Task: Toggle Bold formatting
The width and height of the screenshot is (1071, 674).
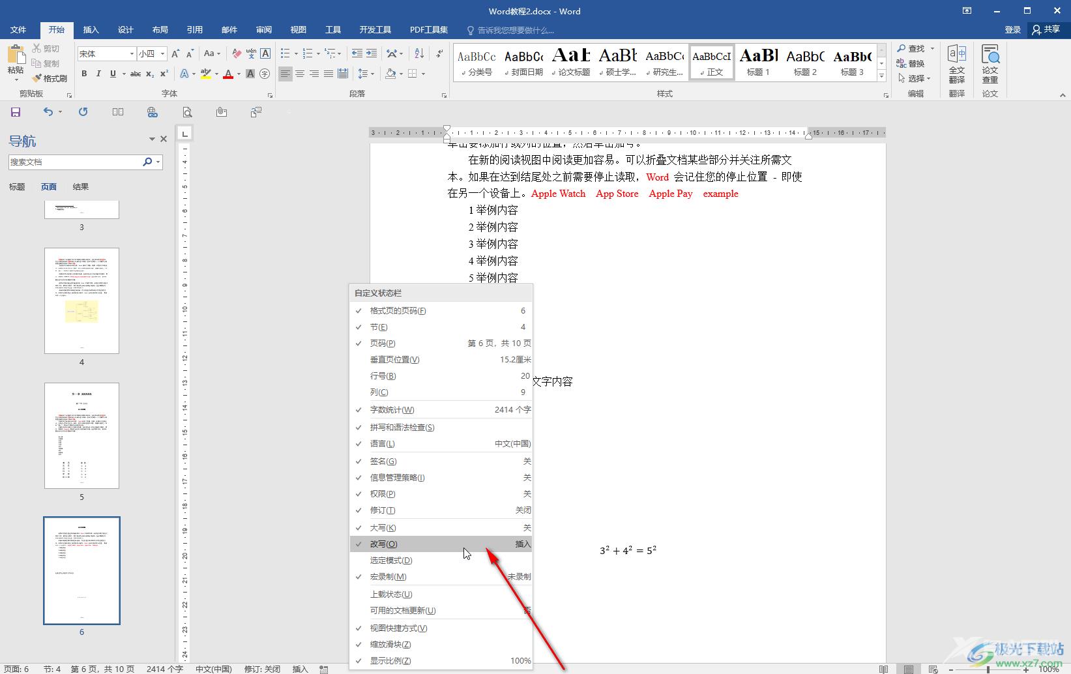Action: [84, 74]
